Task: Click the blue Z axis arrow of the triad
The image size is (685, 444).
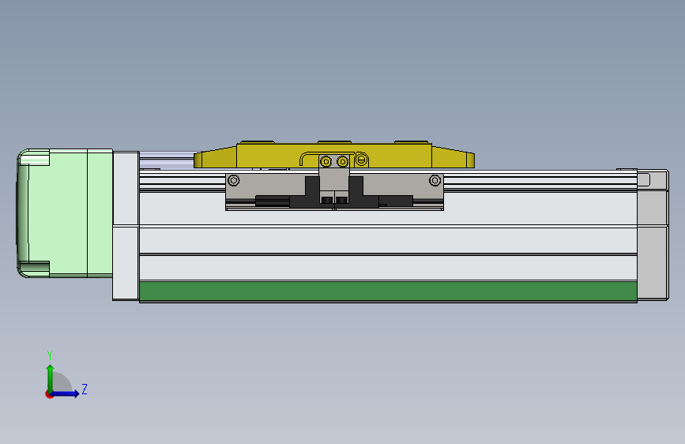Action: pos(66,393)
